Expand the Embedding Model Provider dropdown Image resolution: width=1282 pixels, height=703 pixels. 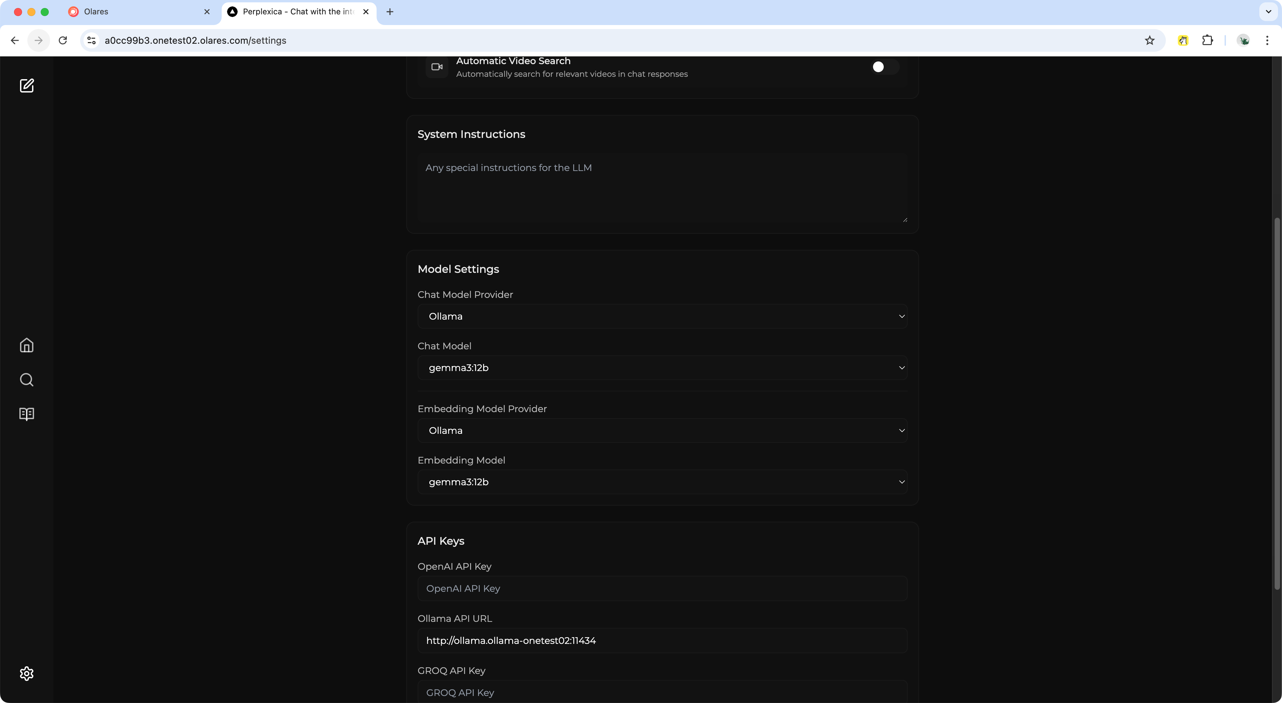pyautogui.click(x=662, y=430)
